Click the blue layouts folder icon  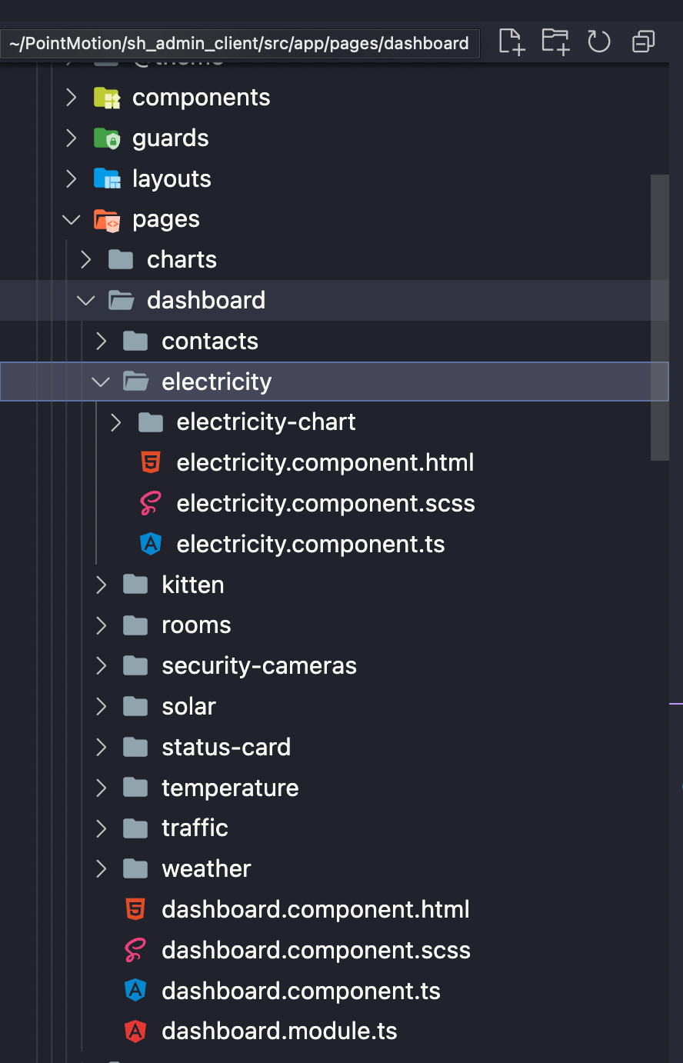[x=107, y=178]
